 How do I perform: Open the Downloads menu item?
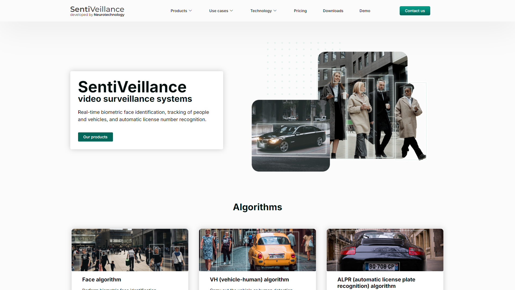coord(333,11)
